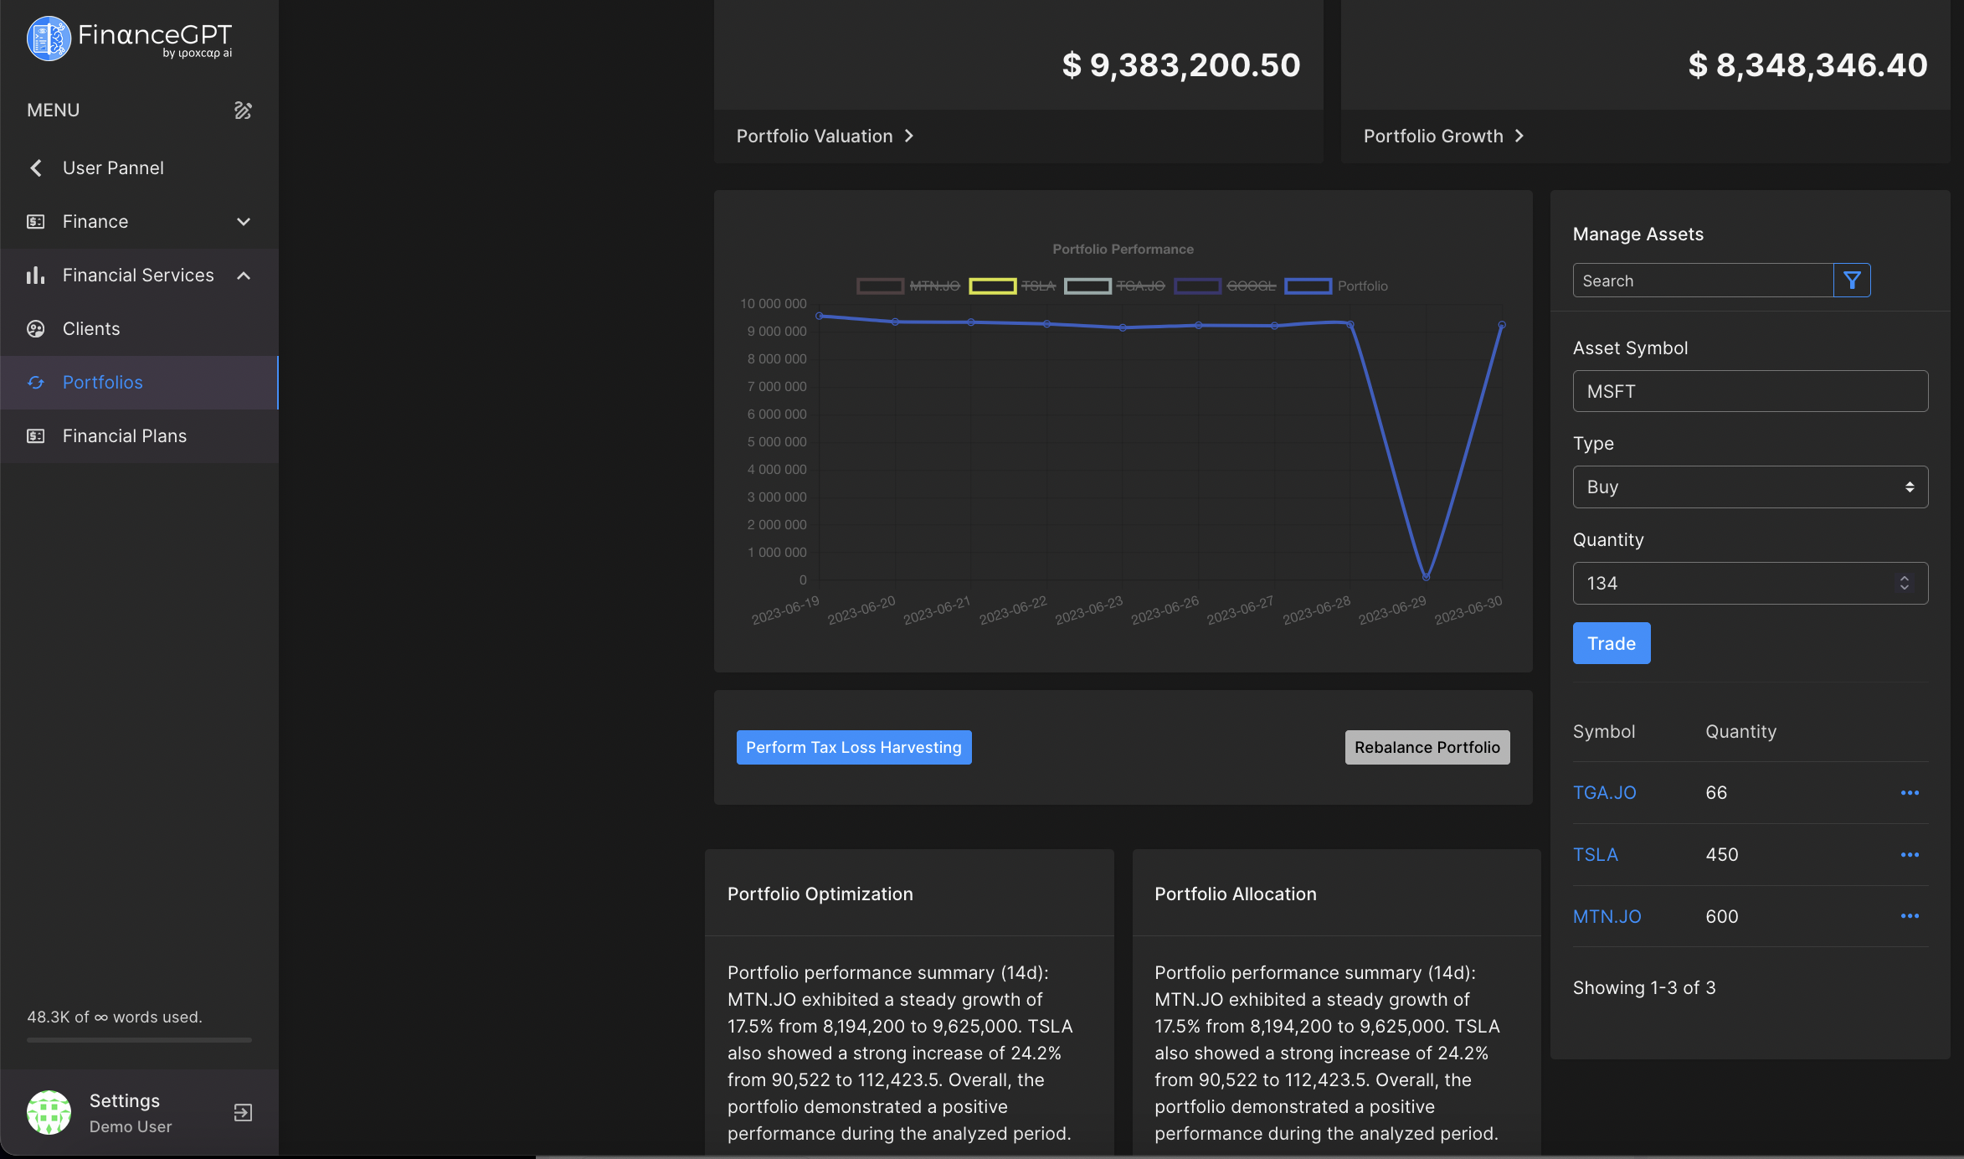Screen dimensions: 1964x1159
Task: Open the Finance menu item
Action: click(139, 222)
